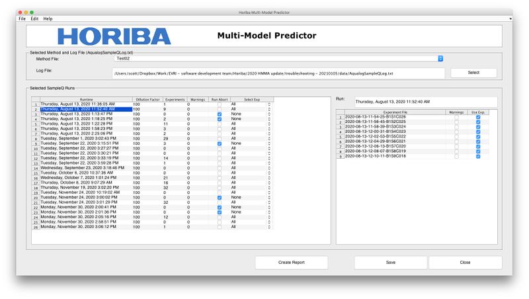This screenshot has height=299, width=529.
Task: Open Select Exp stepper for August 13 1:13:47 PM
Action: tap(269, 114)
